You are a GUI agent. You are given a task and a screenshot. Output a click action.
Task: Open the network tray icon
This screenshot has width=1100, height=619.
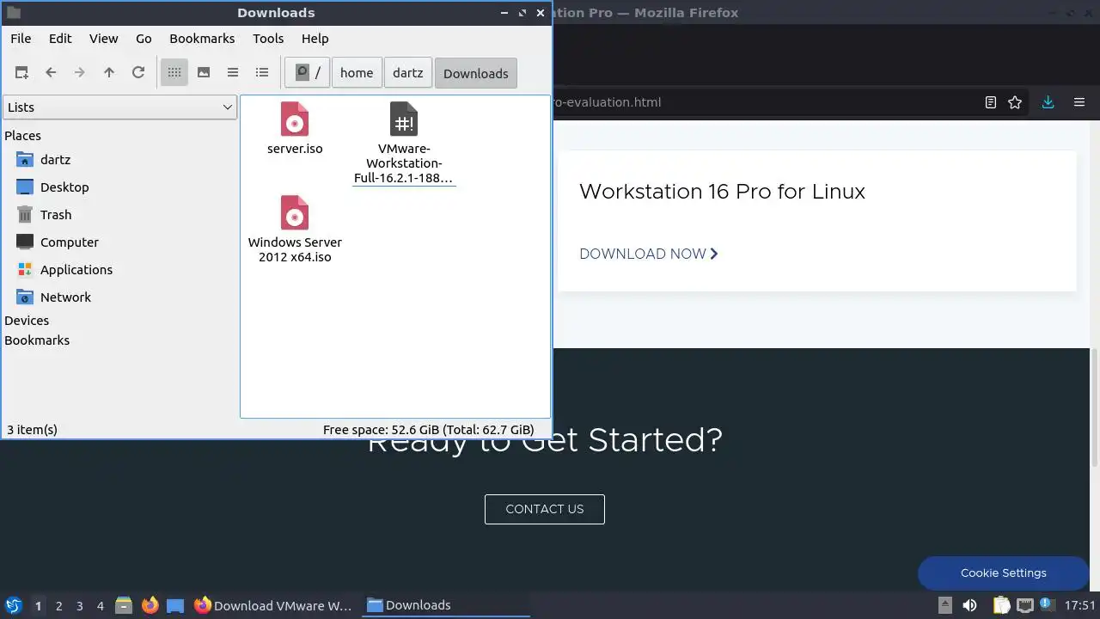point(1024,605)
